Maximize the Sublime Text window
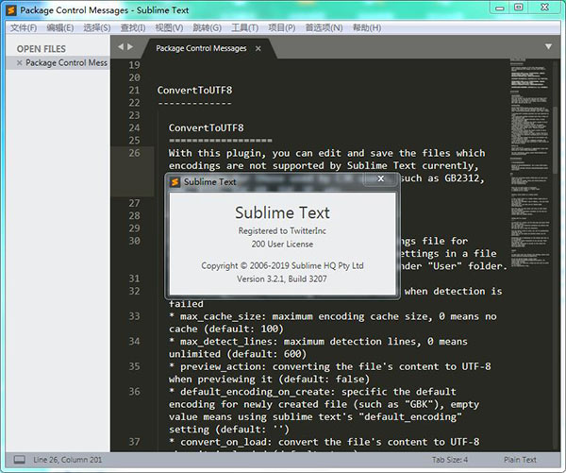 518,8
